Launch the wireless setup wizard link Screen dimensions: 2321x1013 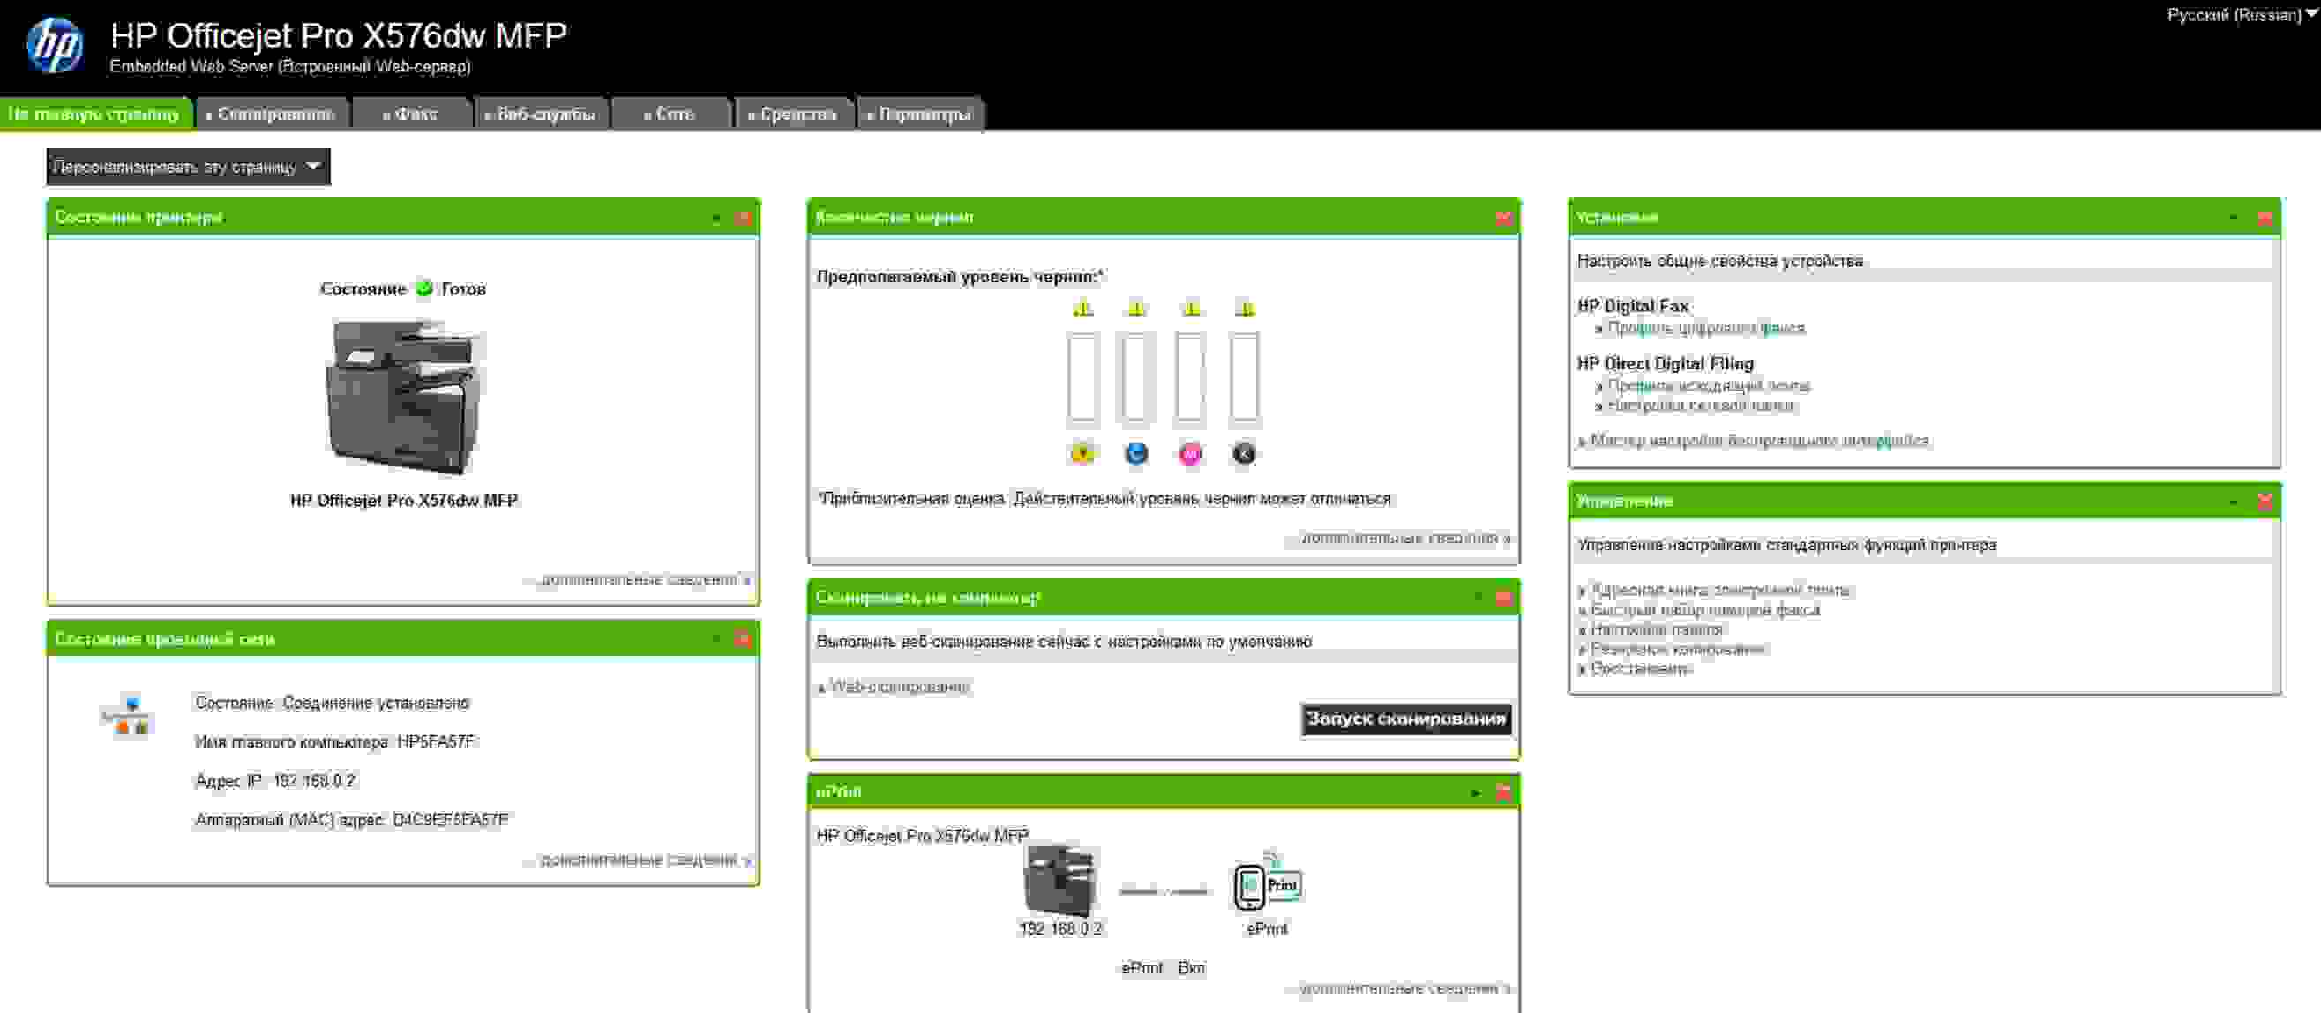[x=1760, y=441]
